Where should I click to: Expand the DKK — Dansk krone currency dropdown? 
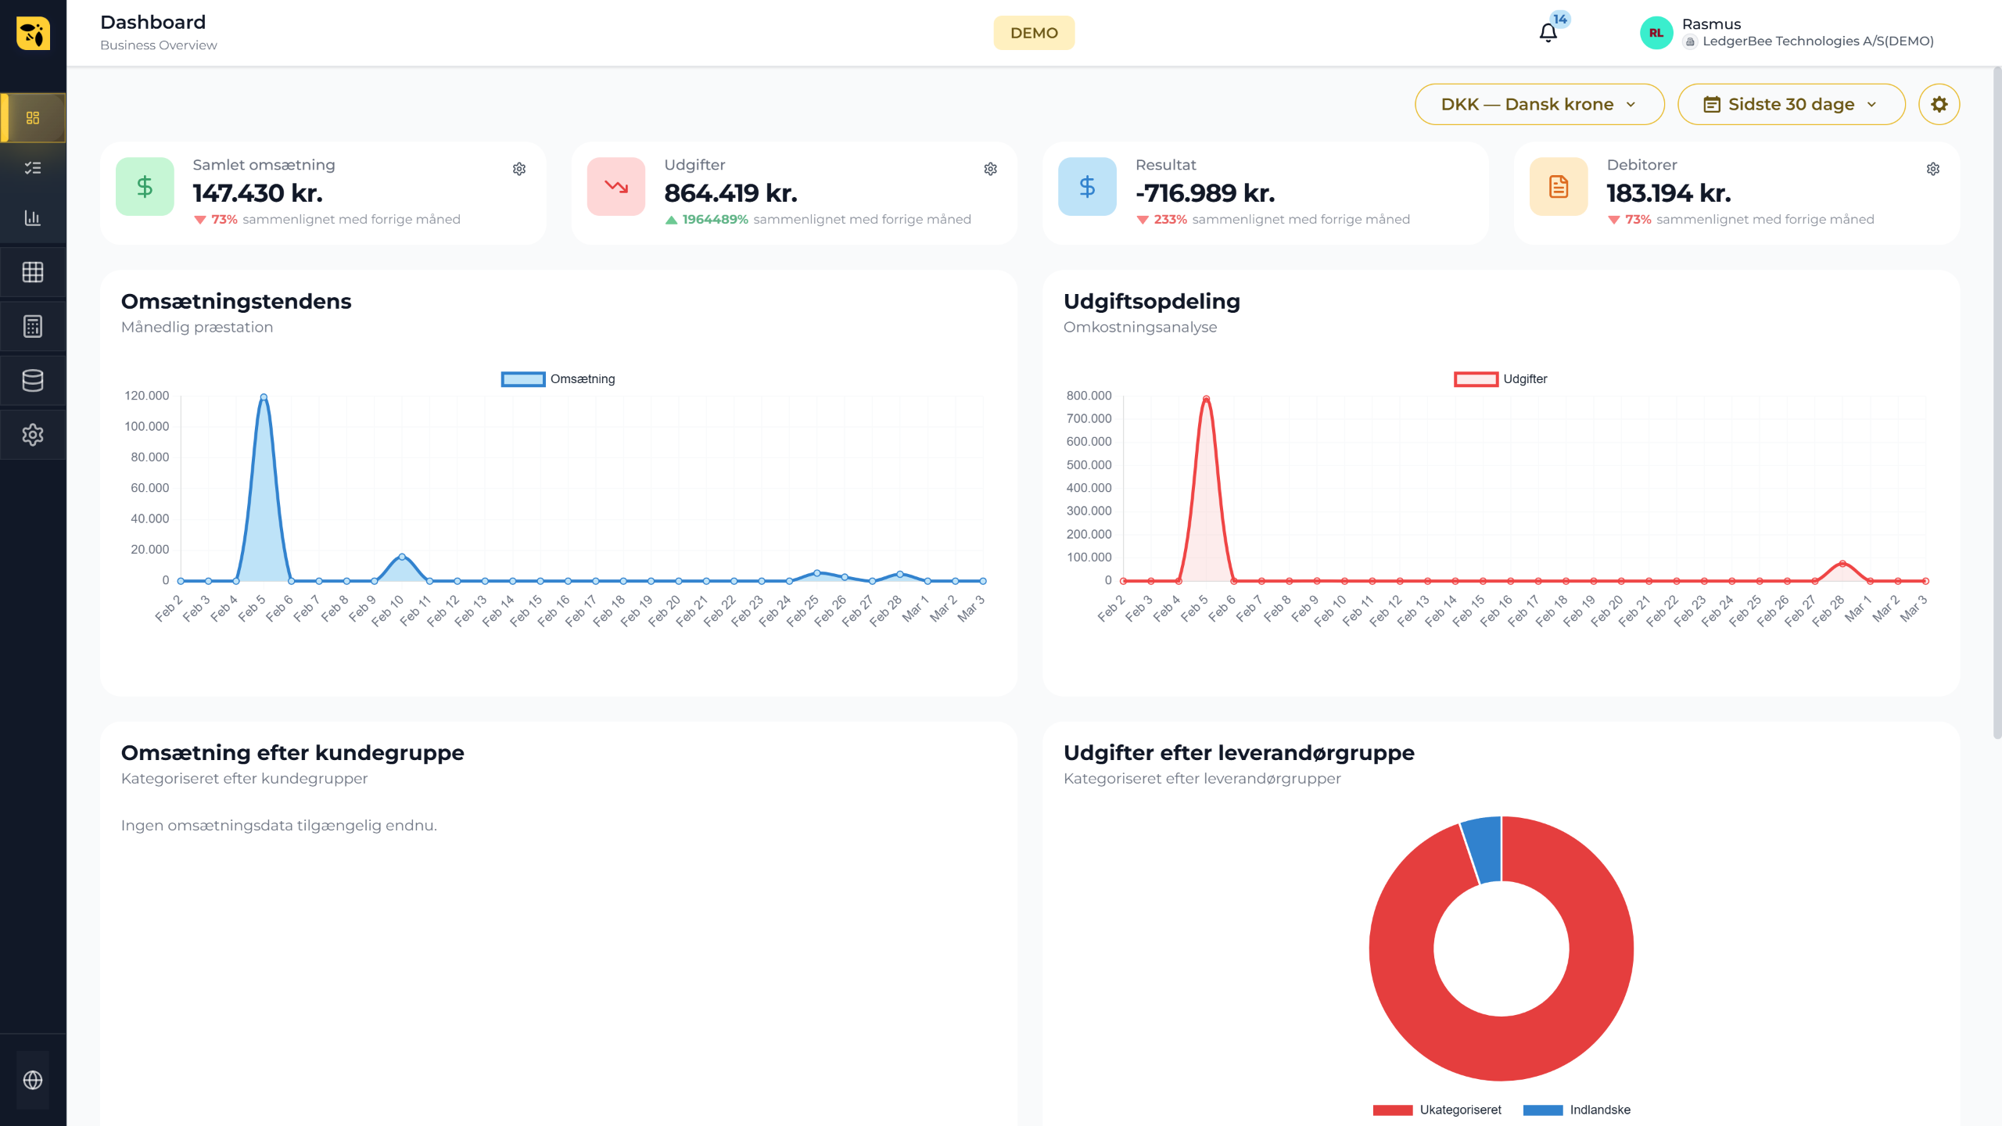[1539, 104]
